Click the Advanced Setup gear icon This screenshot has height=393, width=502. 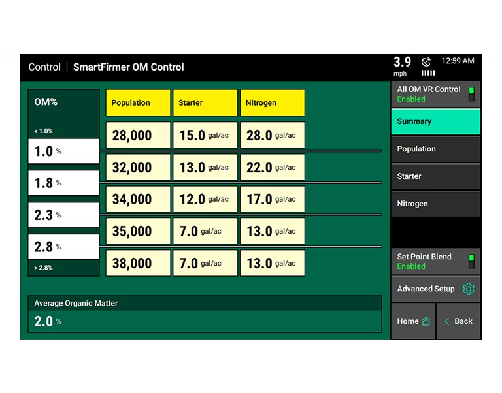[469, 289]
